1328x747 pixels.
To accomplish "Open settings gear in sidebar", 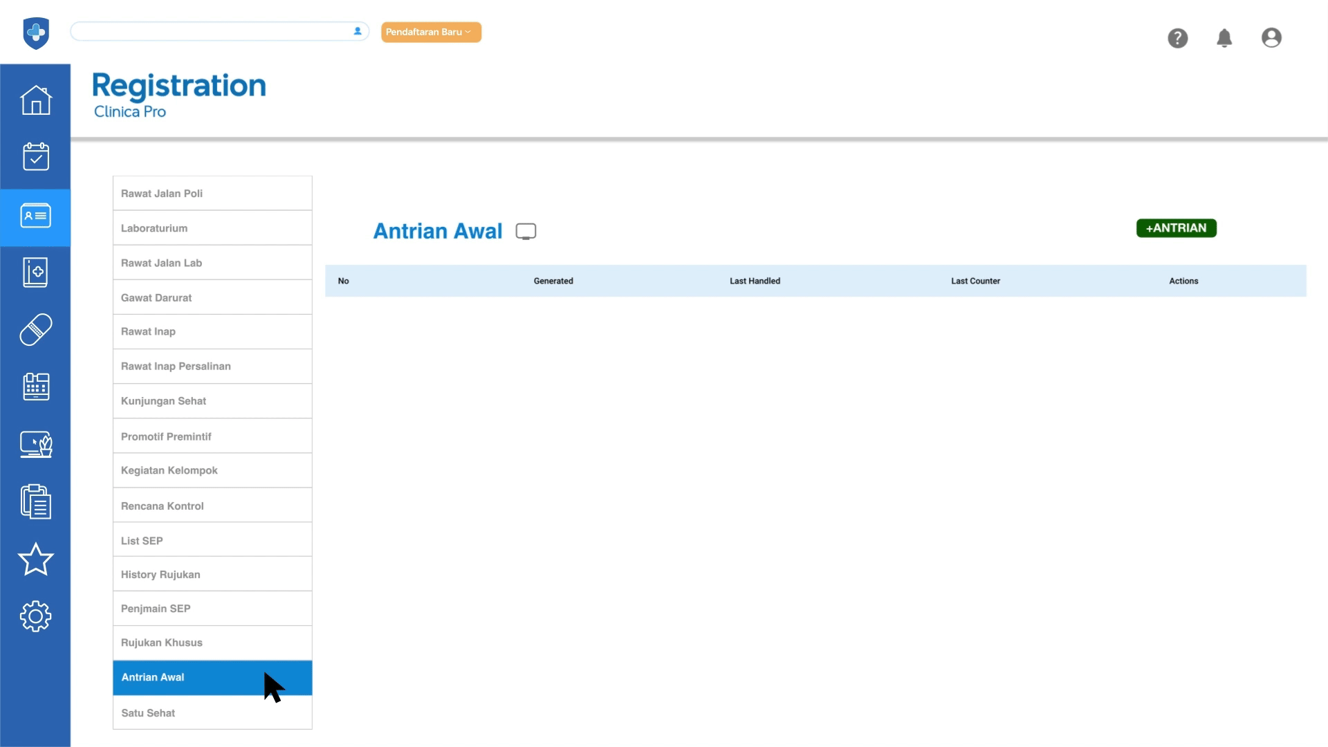I will 35,616.
